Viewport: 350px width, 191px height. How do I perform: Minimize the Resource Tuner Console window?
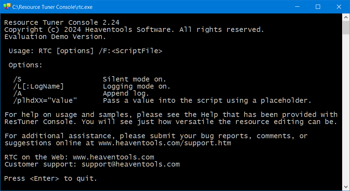(x=297, y=7)
